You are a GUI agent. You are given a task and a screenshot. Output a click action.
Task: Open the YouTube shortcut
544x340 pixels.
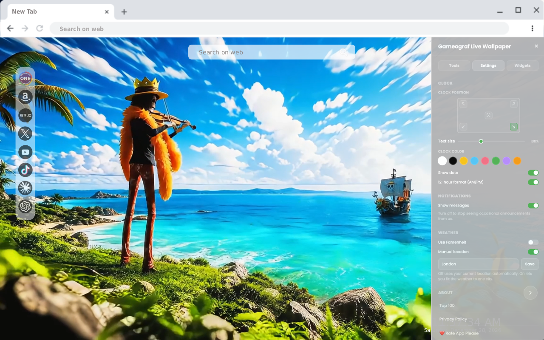(x=25, y=152)
